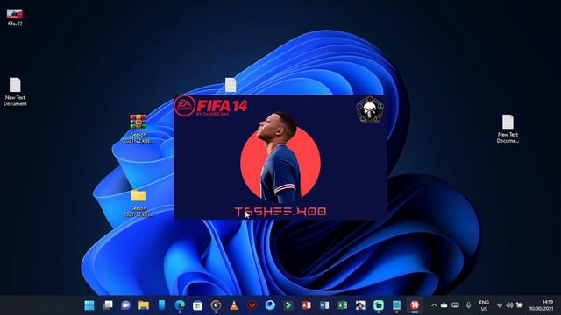Select the fifa-22 desktop shortcut
The image size is (561, 315).
point(15,17)
